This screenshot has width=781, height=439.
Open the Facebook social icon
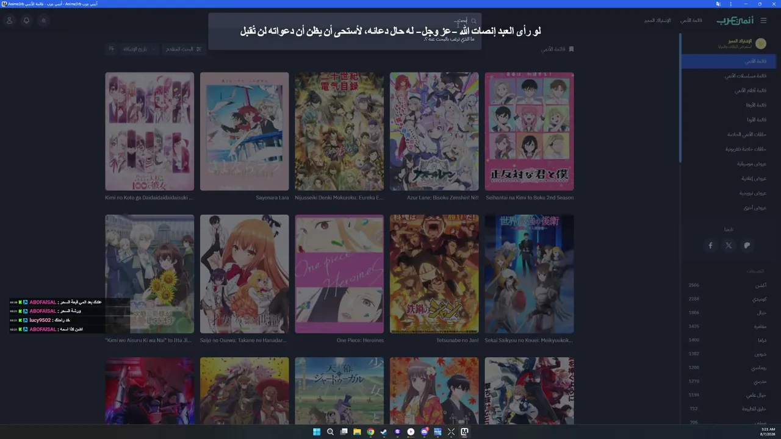coord(710,245)
